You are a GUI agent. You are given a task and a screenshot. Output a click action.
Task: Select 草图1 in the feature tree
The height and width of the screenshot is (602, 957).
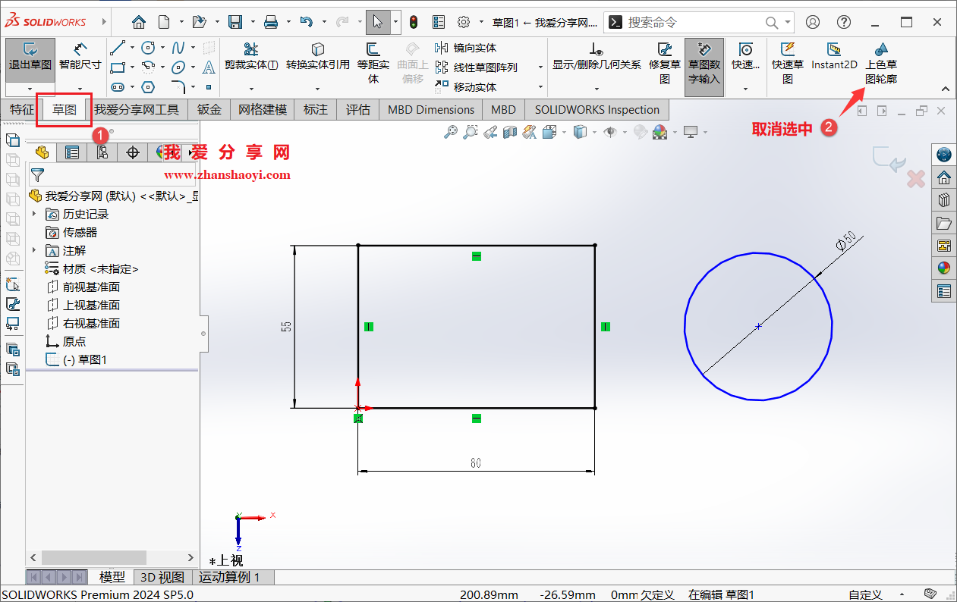pos(84,359)
